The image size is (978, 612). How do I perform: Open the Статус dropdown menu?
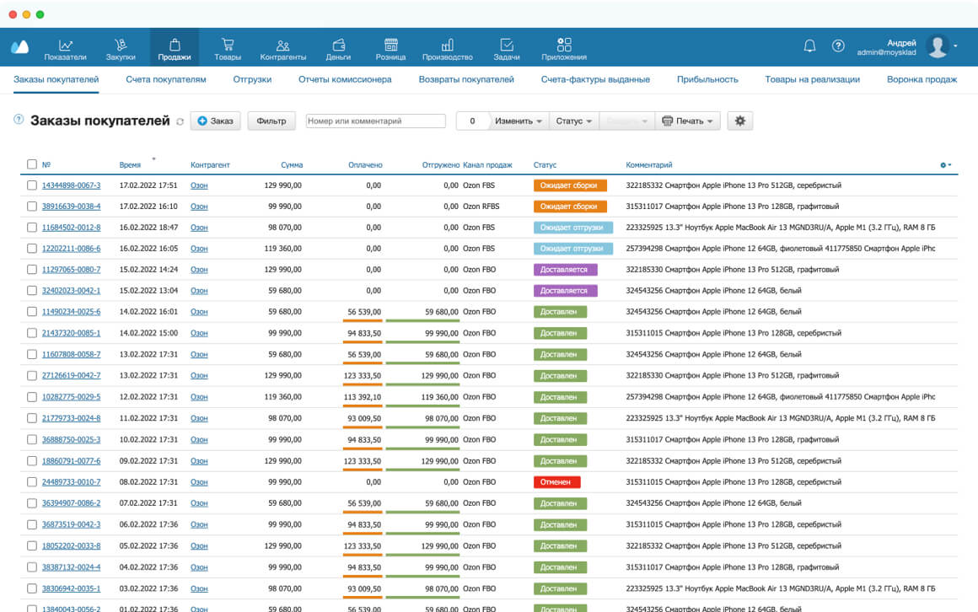(x=573, y=121)
